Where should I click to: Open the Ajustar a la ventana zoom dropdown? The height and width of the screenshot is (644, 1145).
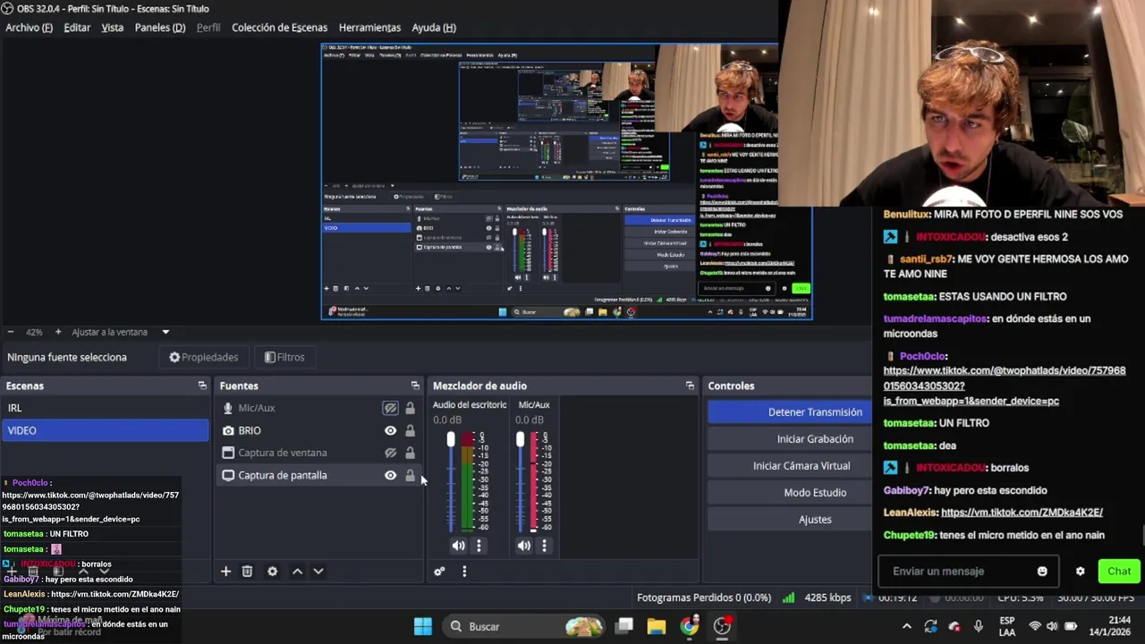point(165,332)
